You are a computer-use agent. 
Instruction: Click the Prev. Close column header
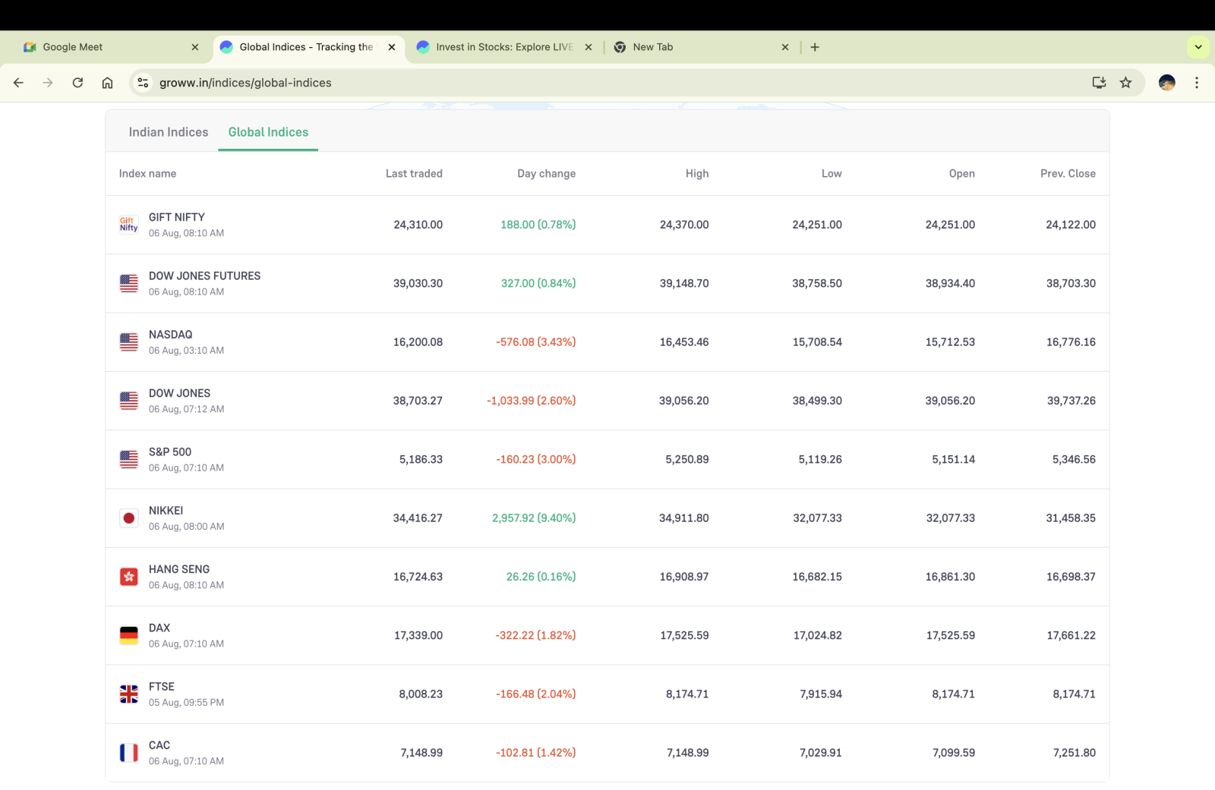(1068, 174)
